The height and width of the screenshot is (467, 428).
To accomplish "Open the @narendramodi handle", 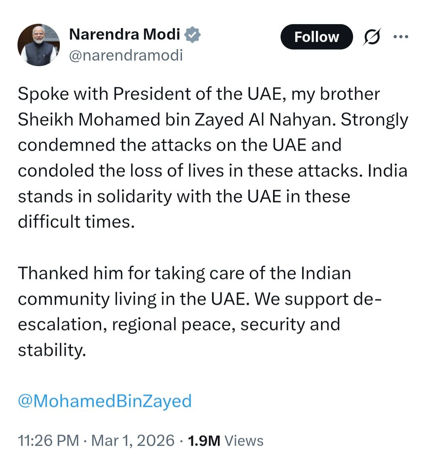I will coord(126,55).
